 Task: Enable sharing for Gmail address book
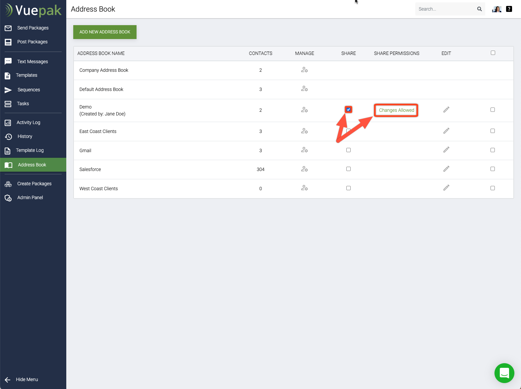[348, 150]
